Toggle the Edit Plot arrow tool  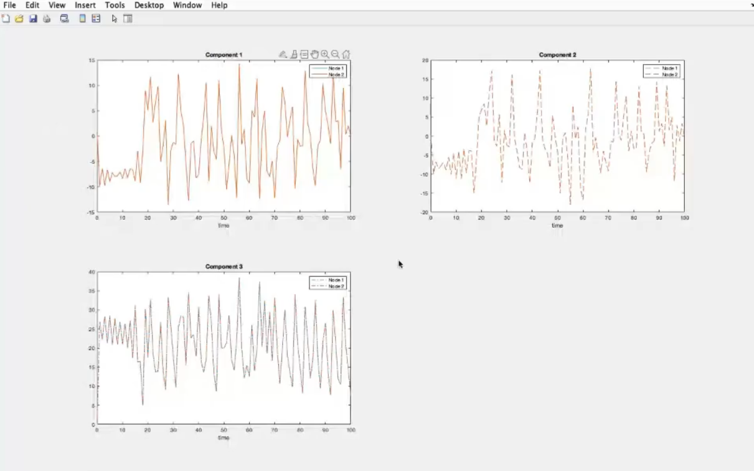click(x=115, y=19)
